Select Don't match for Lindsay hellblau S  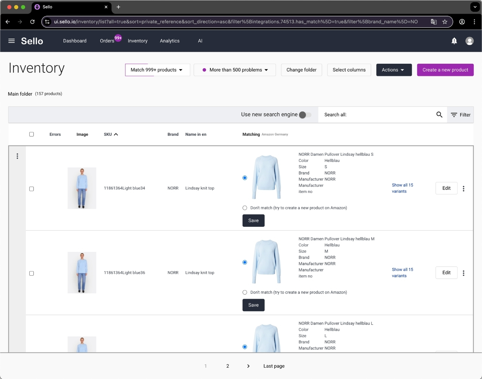tap(244, 208)
